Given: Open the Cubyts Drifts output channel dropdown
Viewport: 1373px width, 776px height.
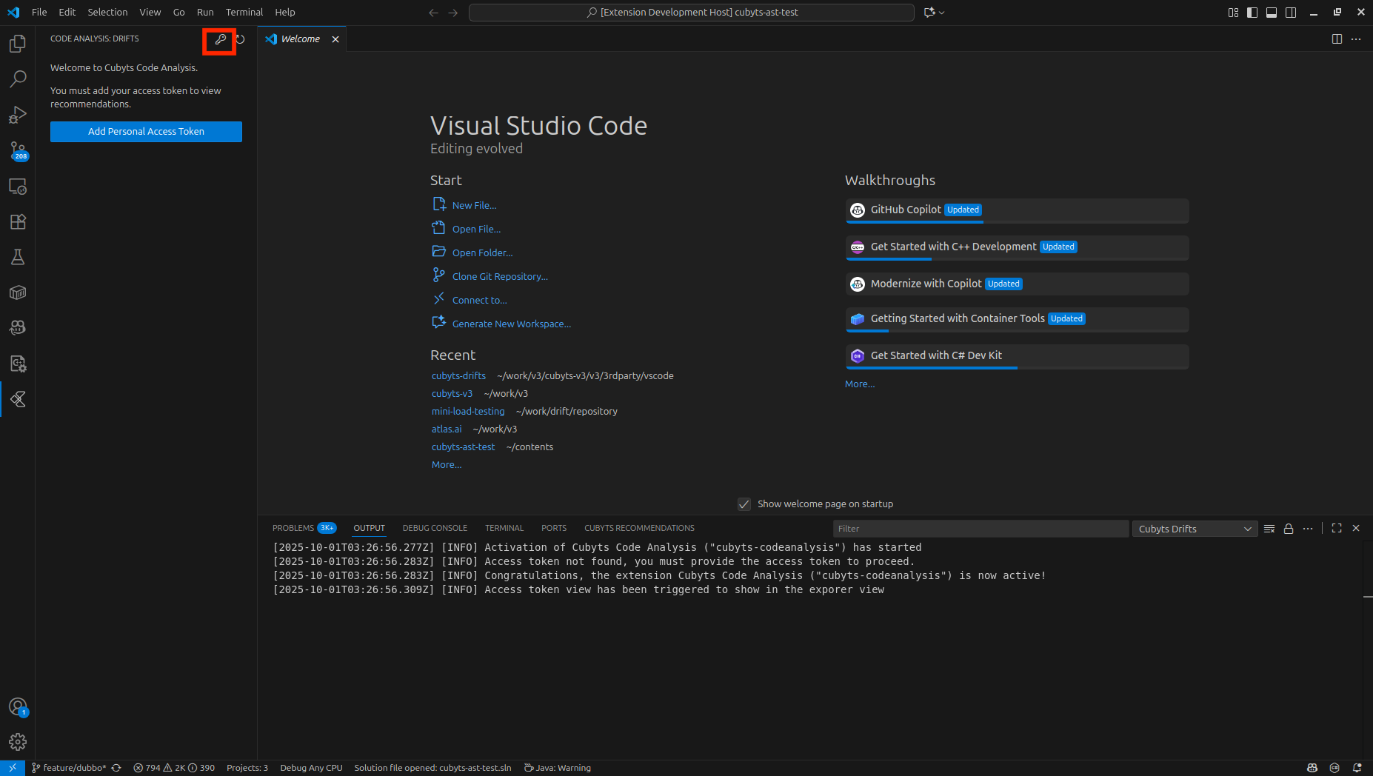Looking at the screenshot, I should point(1194,529).
